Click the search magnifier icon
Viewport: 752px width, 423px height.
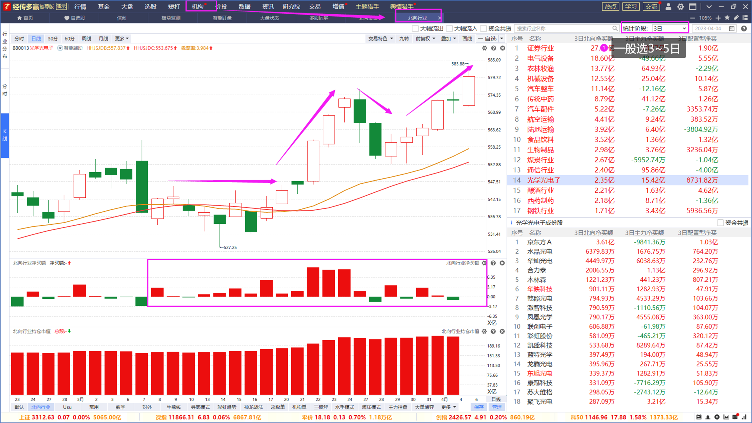click(x=615, y=28)
